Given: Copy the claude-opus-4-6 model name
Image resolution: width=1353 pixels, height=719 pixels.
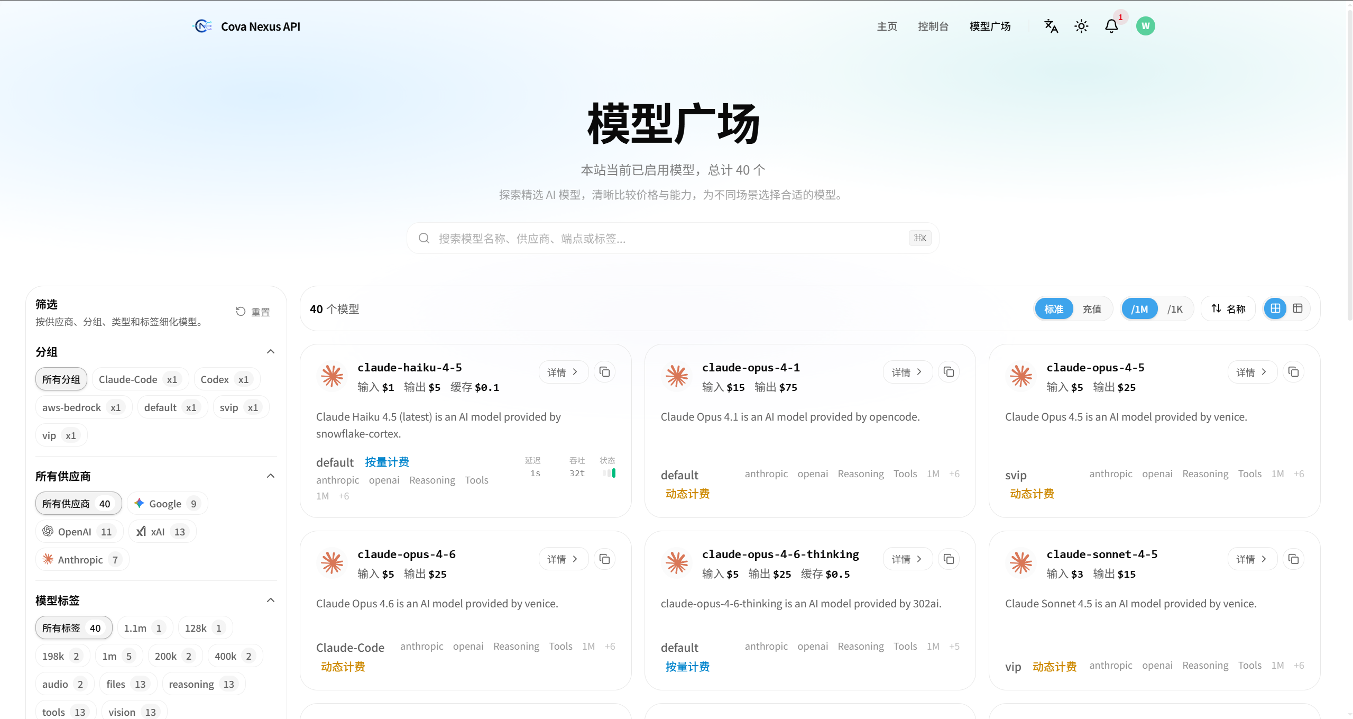Looking at the screenshot, I should coord(604,559).
